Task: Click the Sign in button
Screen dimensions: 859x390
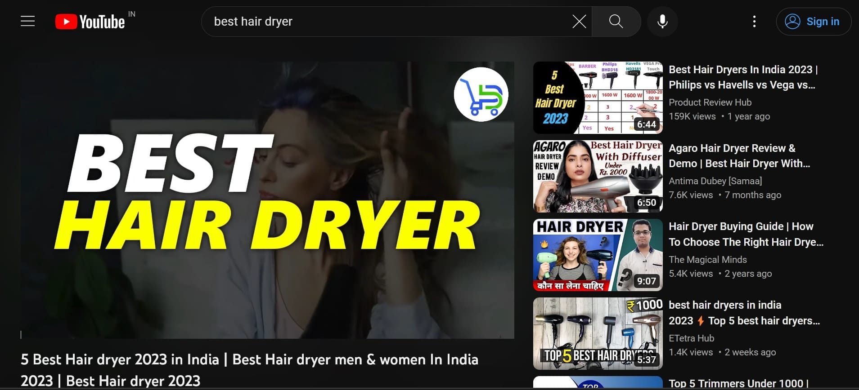Action: (x=814, y=21)
